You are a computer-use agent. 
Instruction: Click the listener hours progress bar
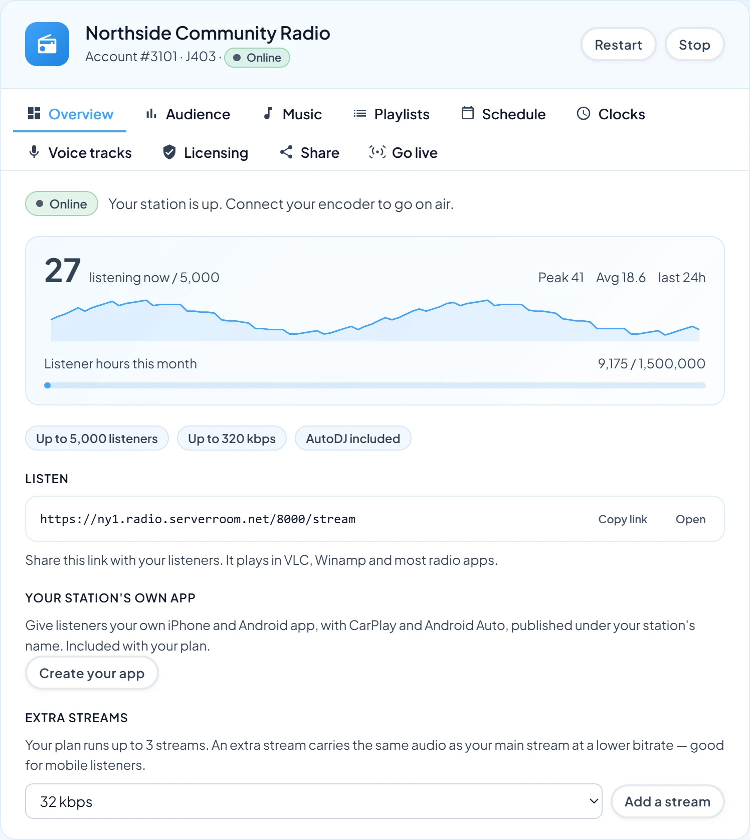(x=375, y=385)
